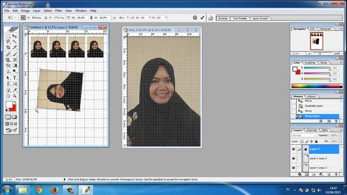Select the Clone Stamp tool
The height and width of the screenshot is (195, 347).
(x=8, y=60)
